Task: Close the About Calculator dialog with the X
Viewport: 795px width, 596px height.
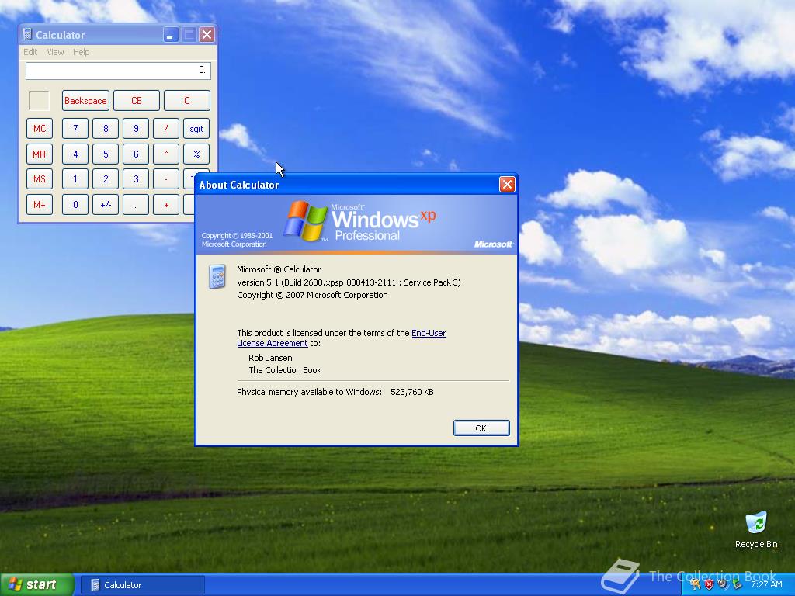Action: click(507, 185)
